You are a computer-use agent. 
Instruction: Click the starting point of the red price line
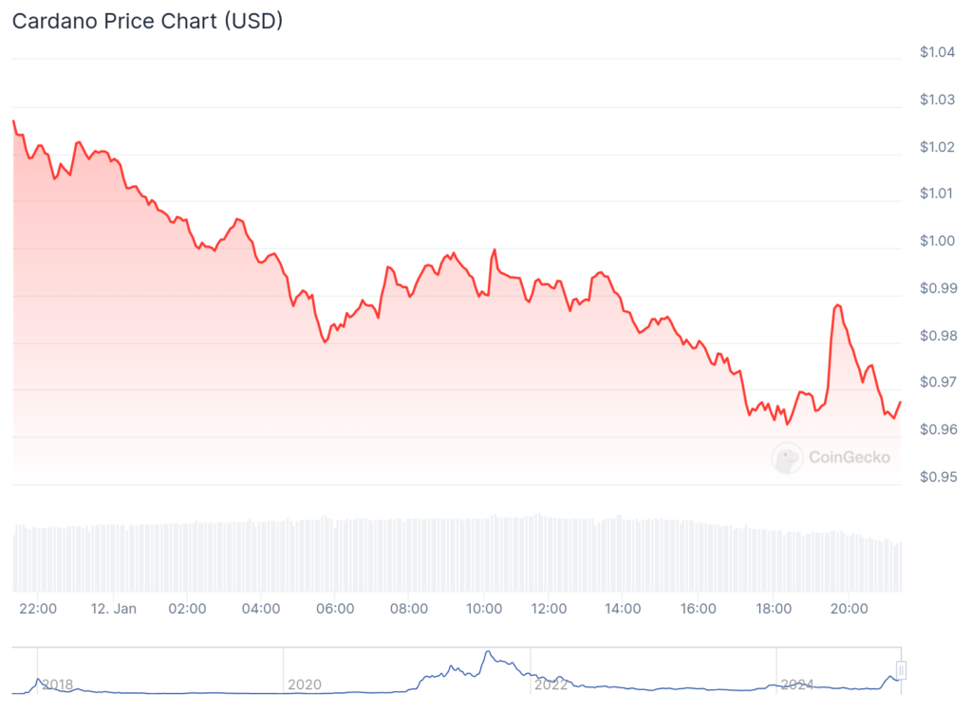(13, 121)
